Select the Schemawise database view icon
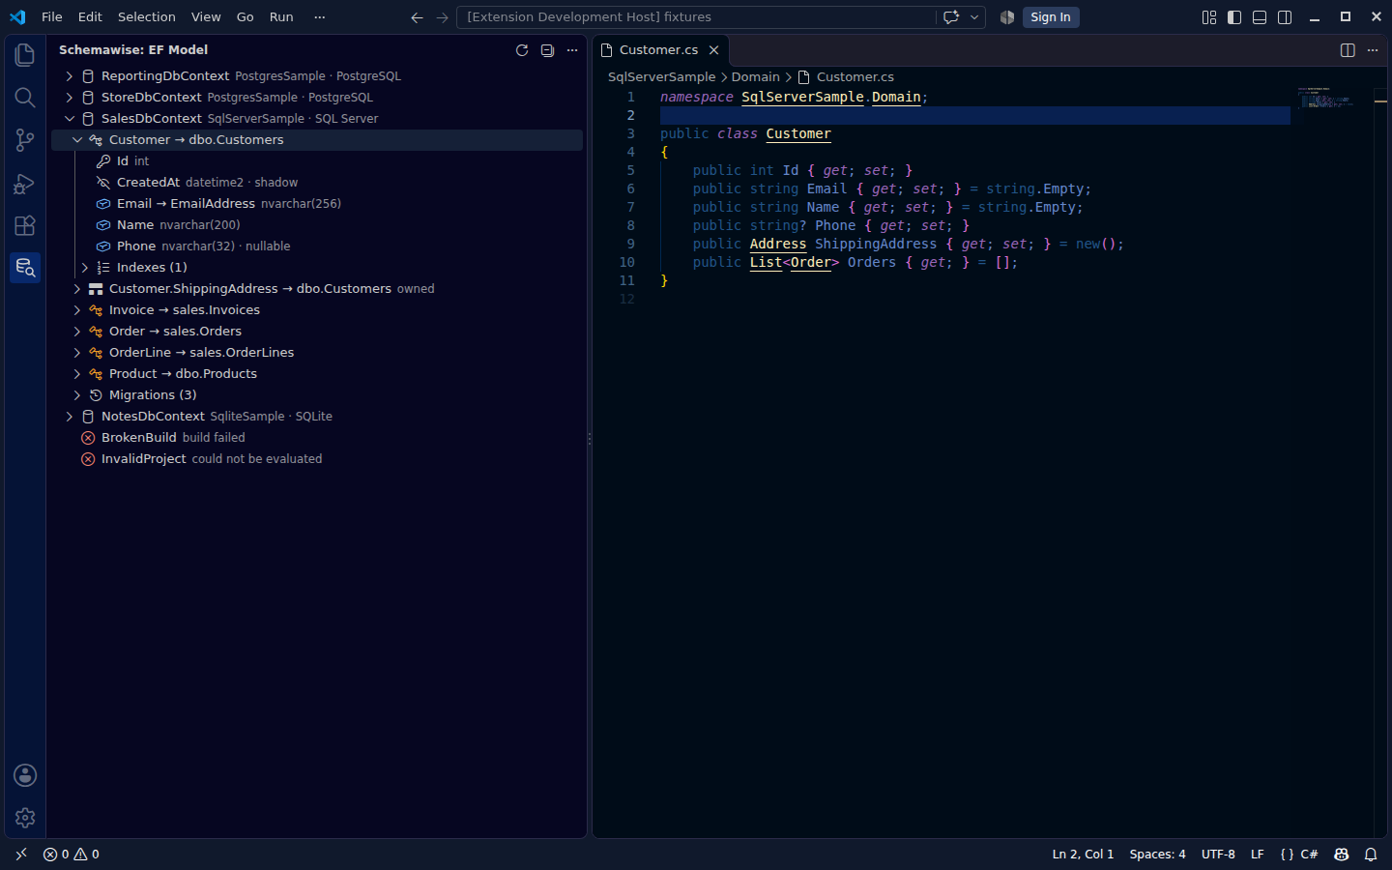The image size is (1392, 870). 25,268
